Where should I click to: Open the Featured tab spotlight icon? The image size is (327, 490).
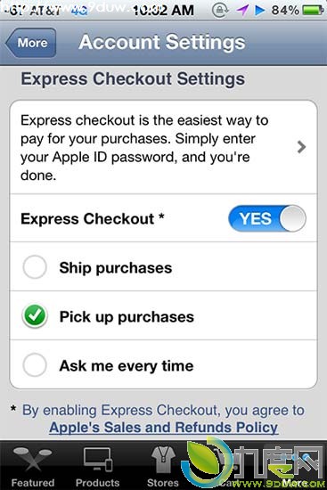click(32, 460)
